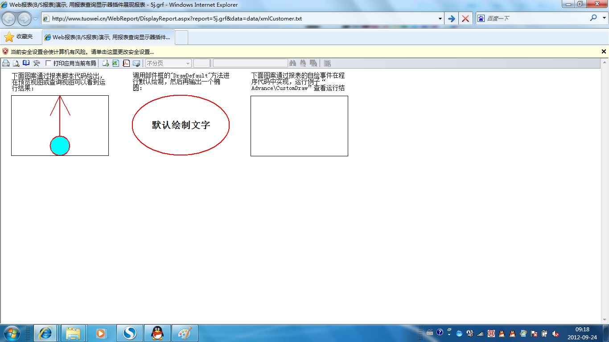Expand the search provider options arrow
The height and width of the screenshot is (342, 609).
coord(605,18)
